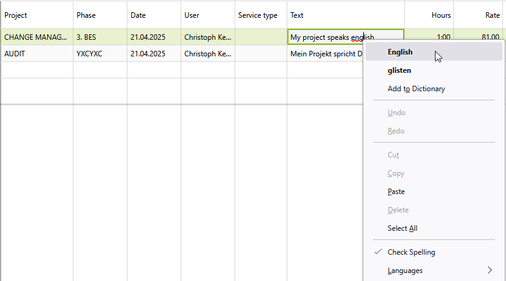506x281 pixels.
Task: Select the CHANGE MANAG... project cell
Action: point(36,37)
